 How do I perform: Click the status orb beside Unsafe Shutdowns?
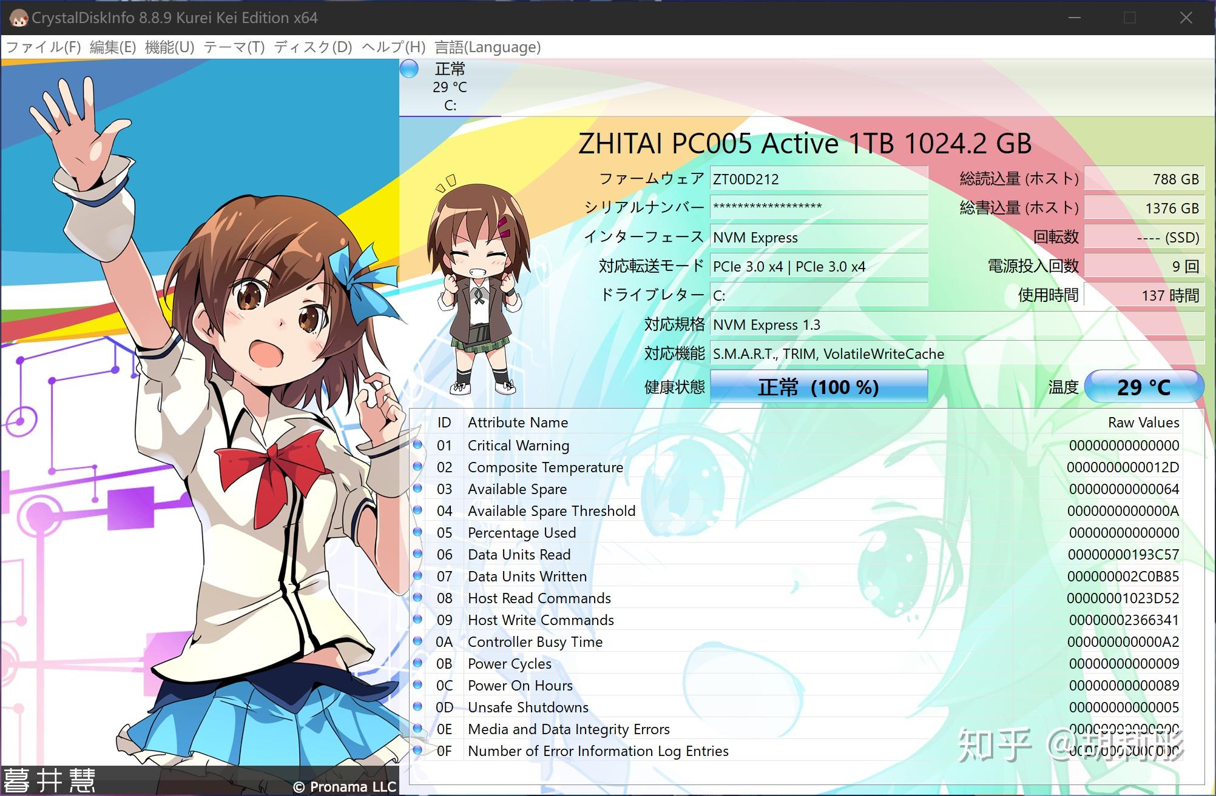(417, 707)
